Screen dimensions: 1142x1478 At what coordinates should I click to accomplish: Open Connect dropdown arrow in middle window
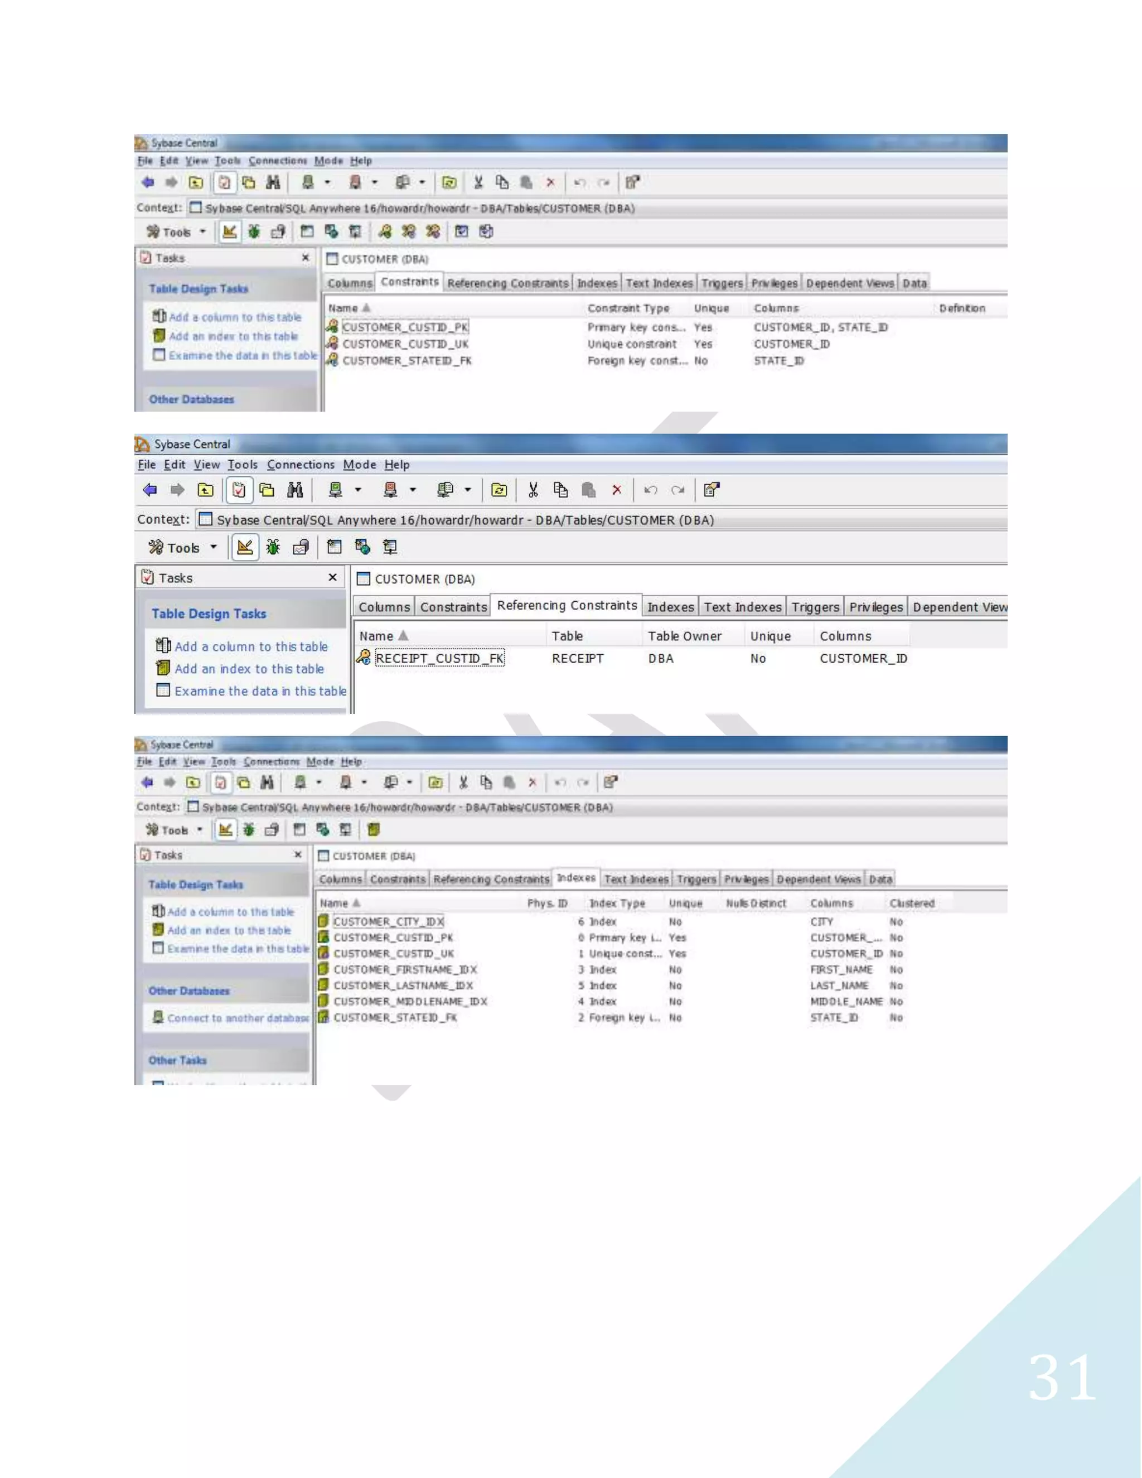[x=358, y=490]
